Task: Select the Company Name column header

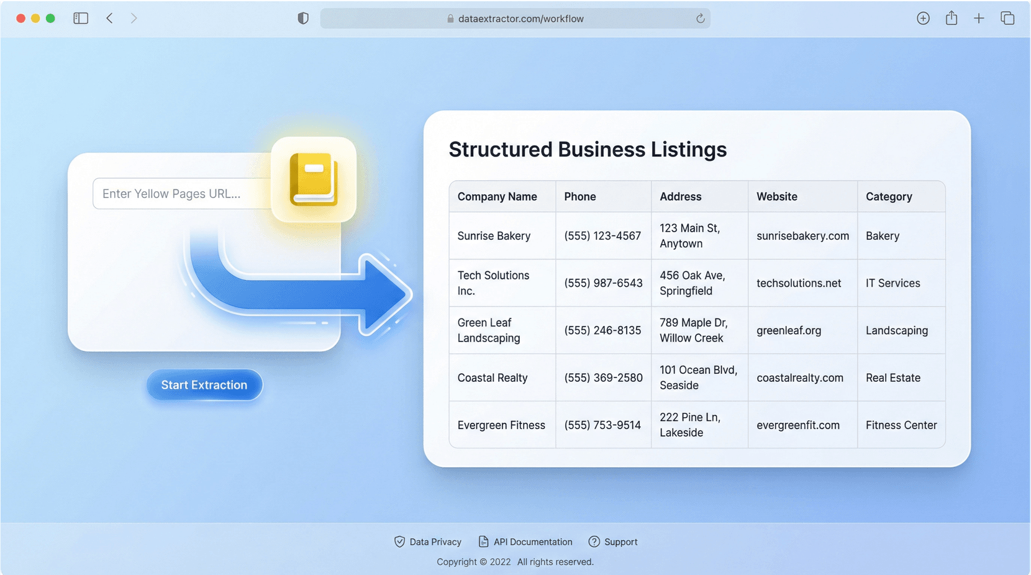Action: click(497, 196)
